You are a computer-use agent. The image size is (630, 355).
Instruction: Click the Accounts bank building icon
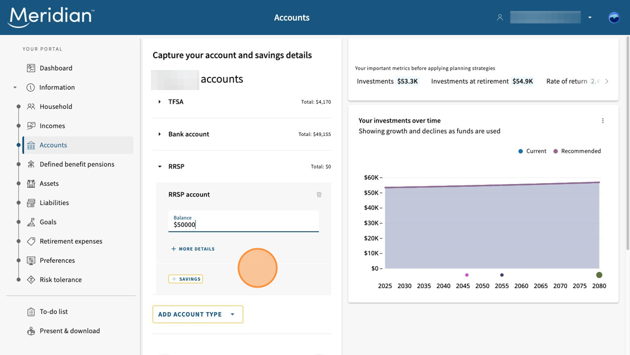[31, 145]
